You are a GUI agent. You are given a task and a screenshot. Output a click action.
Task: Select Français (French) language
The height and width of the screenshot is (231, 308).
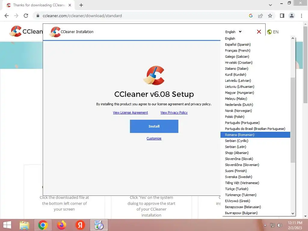click(255, 51)
